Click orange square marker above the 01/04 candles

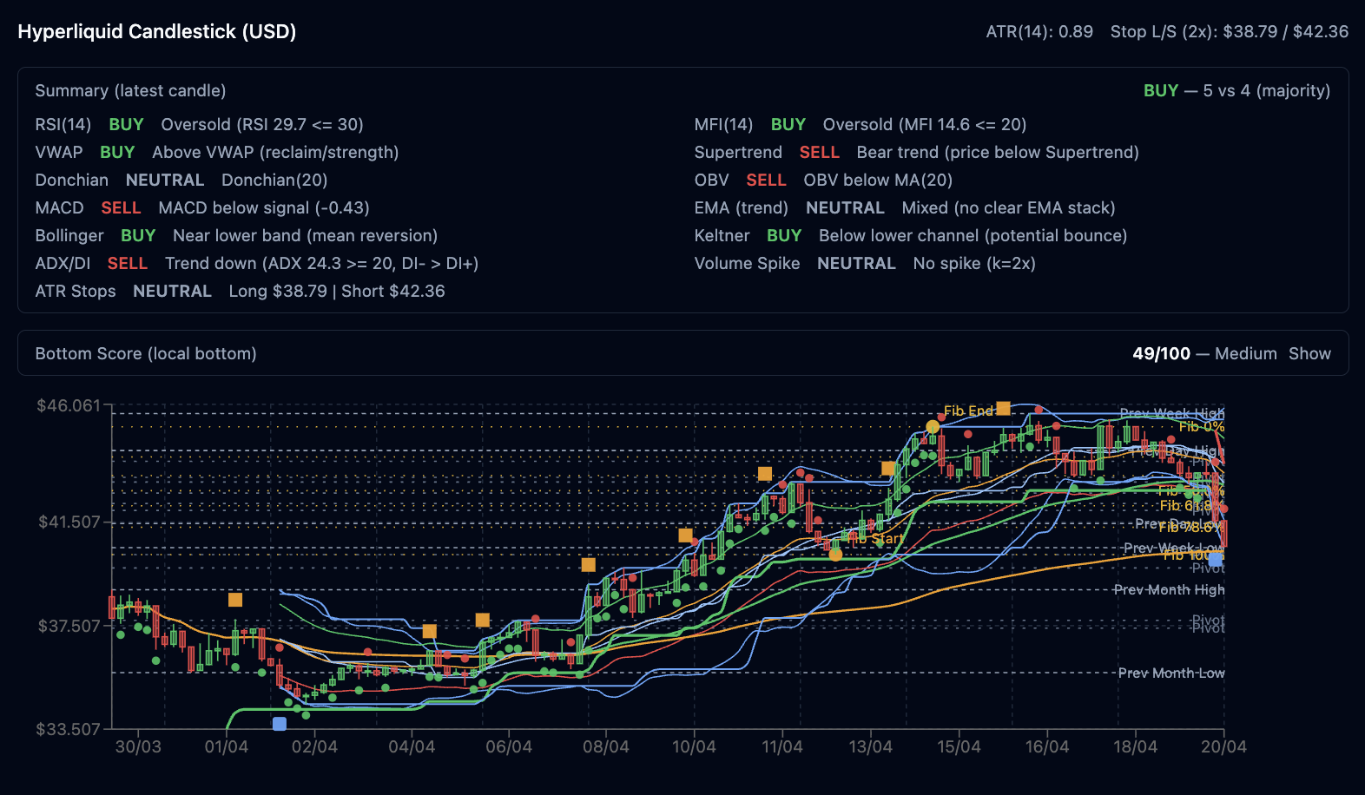point(234,600)
